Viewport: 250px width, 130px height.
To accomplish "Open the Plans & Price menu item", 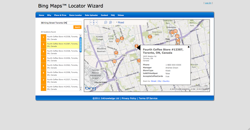I will tap(60, 15).
